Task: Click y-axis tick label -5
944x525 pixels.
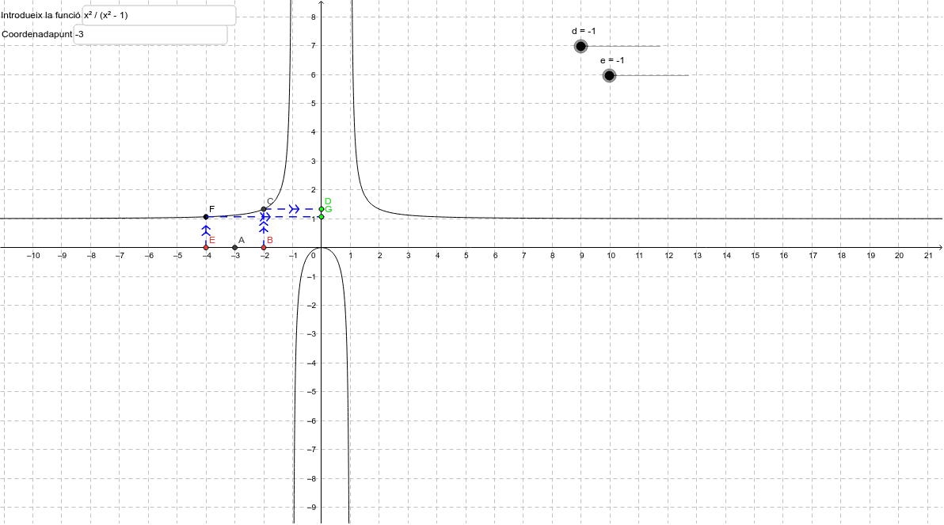Action: click(312, 392)
